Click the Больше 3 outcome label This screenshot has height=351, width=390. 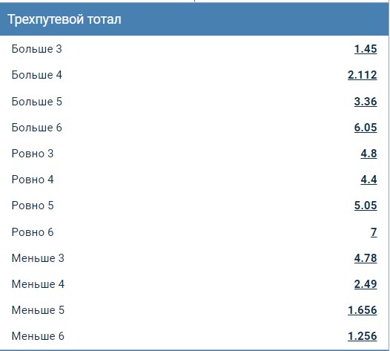click(37, 49)
